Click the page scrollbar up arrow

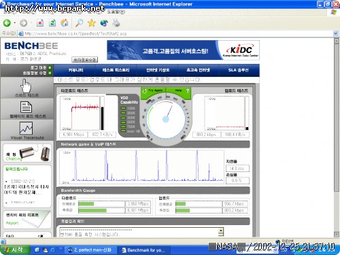pos(337,41)
